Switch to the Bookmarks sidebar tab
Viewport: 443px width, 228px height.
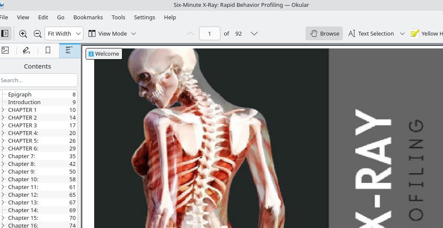pyautogui.click(x=48, y=50)
